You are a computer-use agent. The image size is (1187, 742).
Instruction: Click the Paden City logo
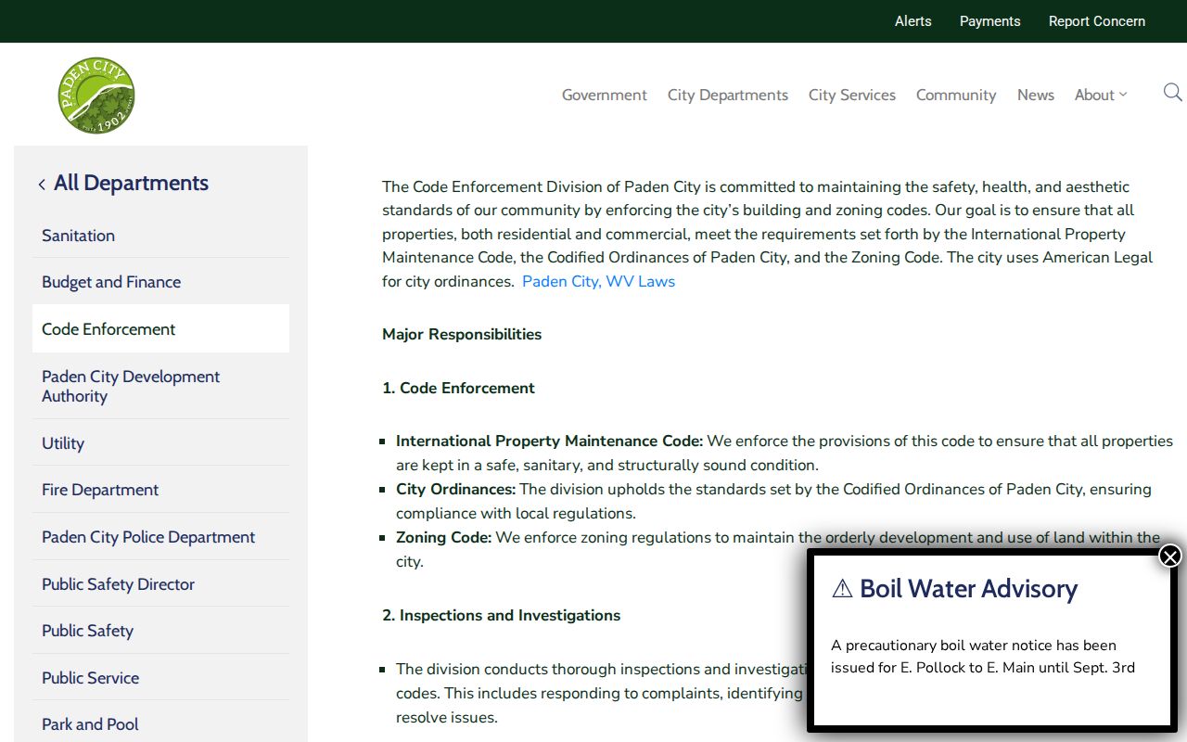96,95
